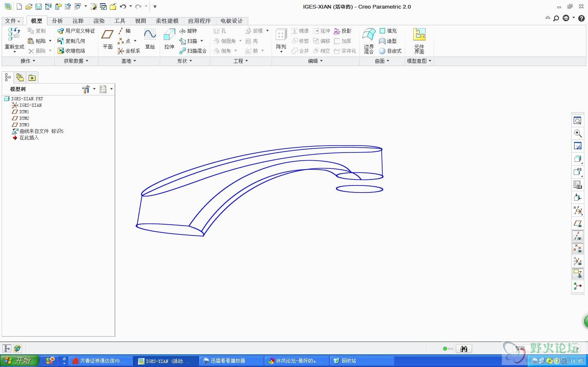
Task: Expand the Shapes (形状) group dropdown
Action: click(x=185, y=61)
